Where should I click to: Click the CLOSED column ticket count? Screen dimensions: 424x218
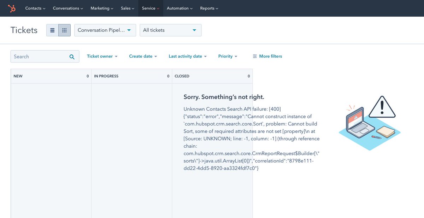[x=249, y=76]
